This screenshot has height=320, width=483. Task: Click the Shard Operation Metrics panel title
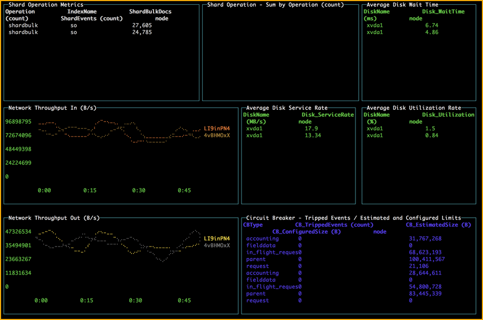(x=46, y=5)
